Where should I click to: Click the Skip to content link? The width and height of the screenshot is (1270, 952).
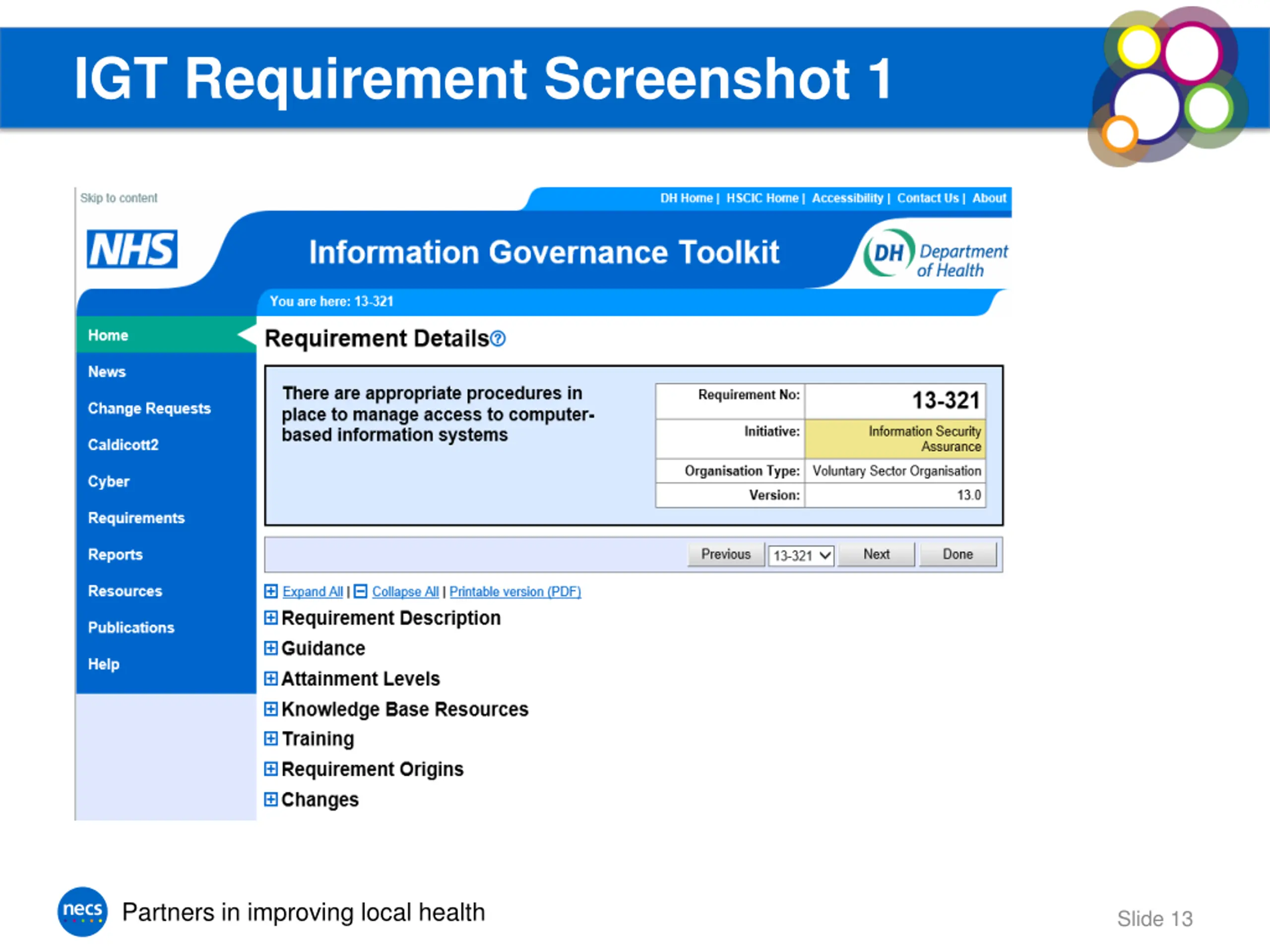pyautogui.click(x=119, y=198)
